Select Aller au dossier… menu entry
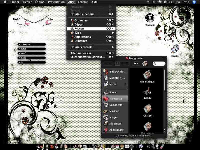The height and width of the screenshot is (150, 200). tap(91, 53)
